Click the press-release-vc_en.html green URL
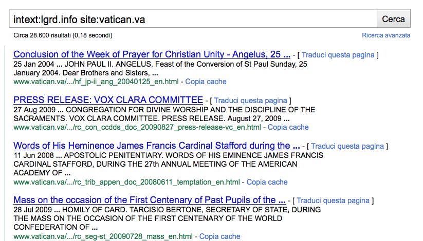Screen dimensions: 423x241 point(137,127)
